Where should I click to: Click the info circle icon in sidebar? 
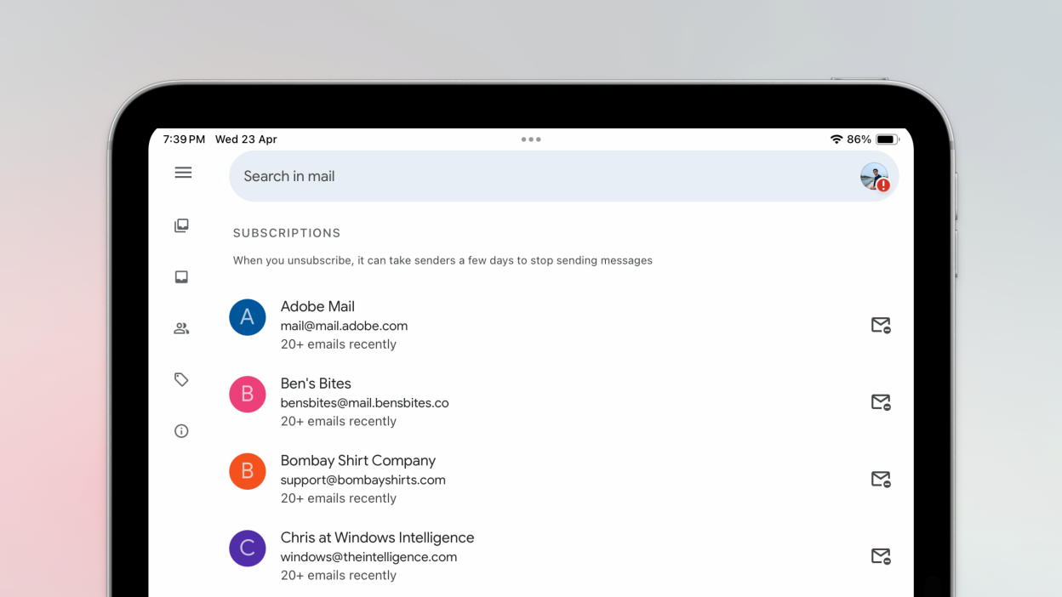click(x=181, y=431)
